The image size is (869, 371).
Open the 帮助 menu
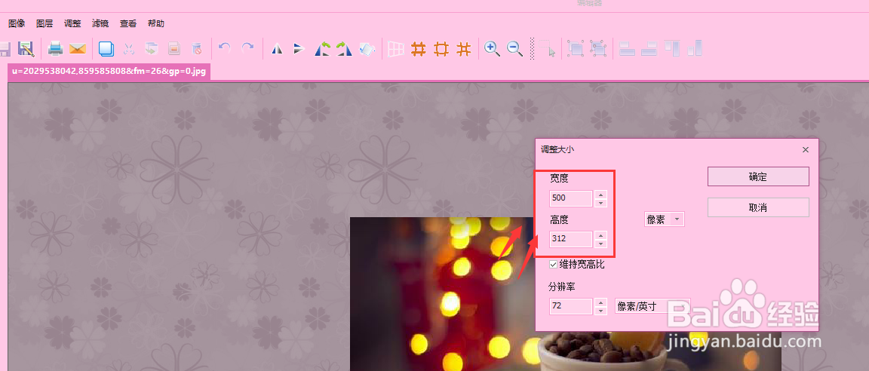[x=155, y=23]
